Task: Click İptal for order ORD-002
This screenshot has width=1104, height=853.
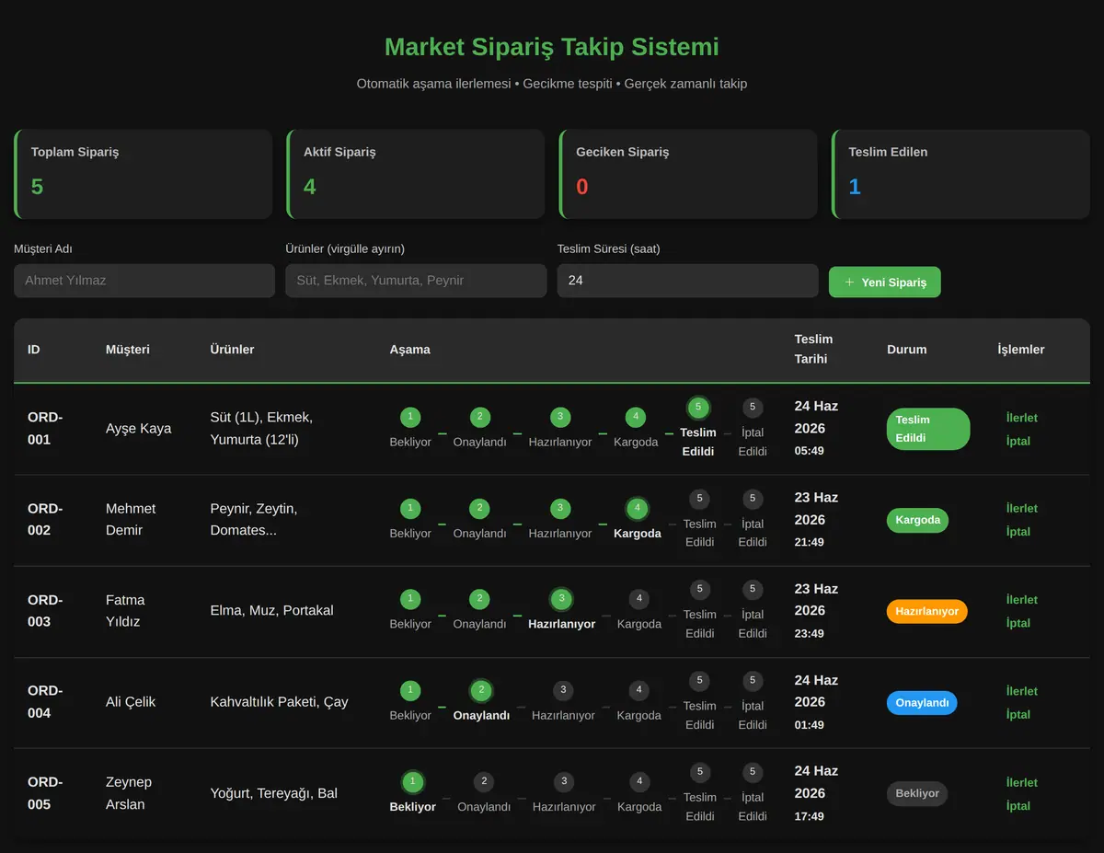Action: pos(1018,532)
